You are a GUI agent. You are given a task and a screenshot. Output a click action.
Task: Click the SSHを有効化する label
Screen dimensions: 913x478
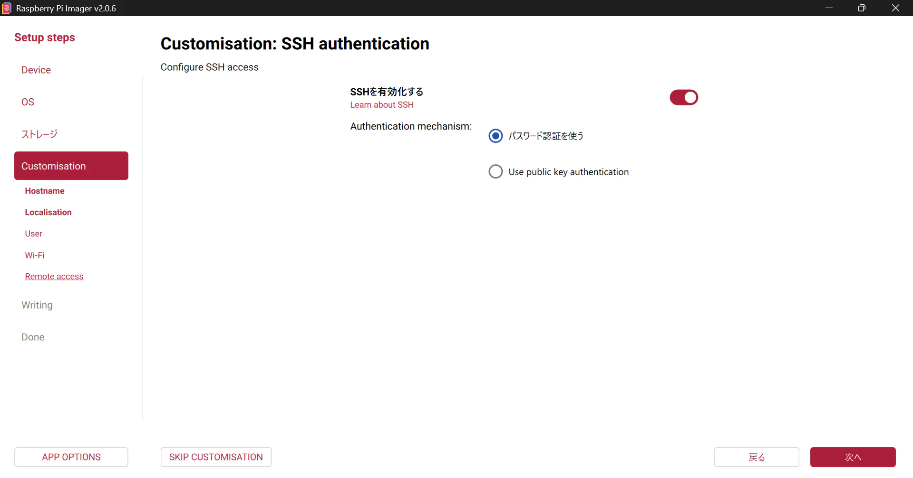coord(387,92)
